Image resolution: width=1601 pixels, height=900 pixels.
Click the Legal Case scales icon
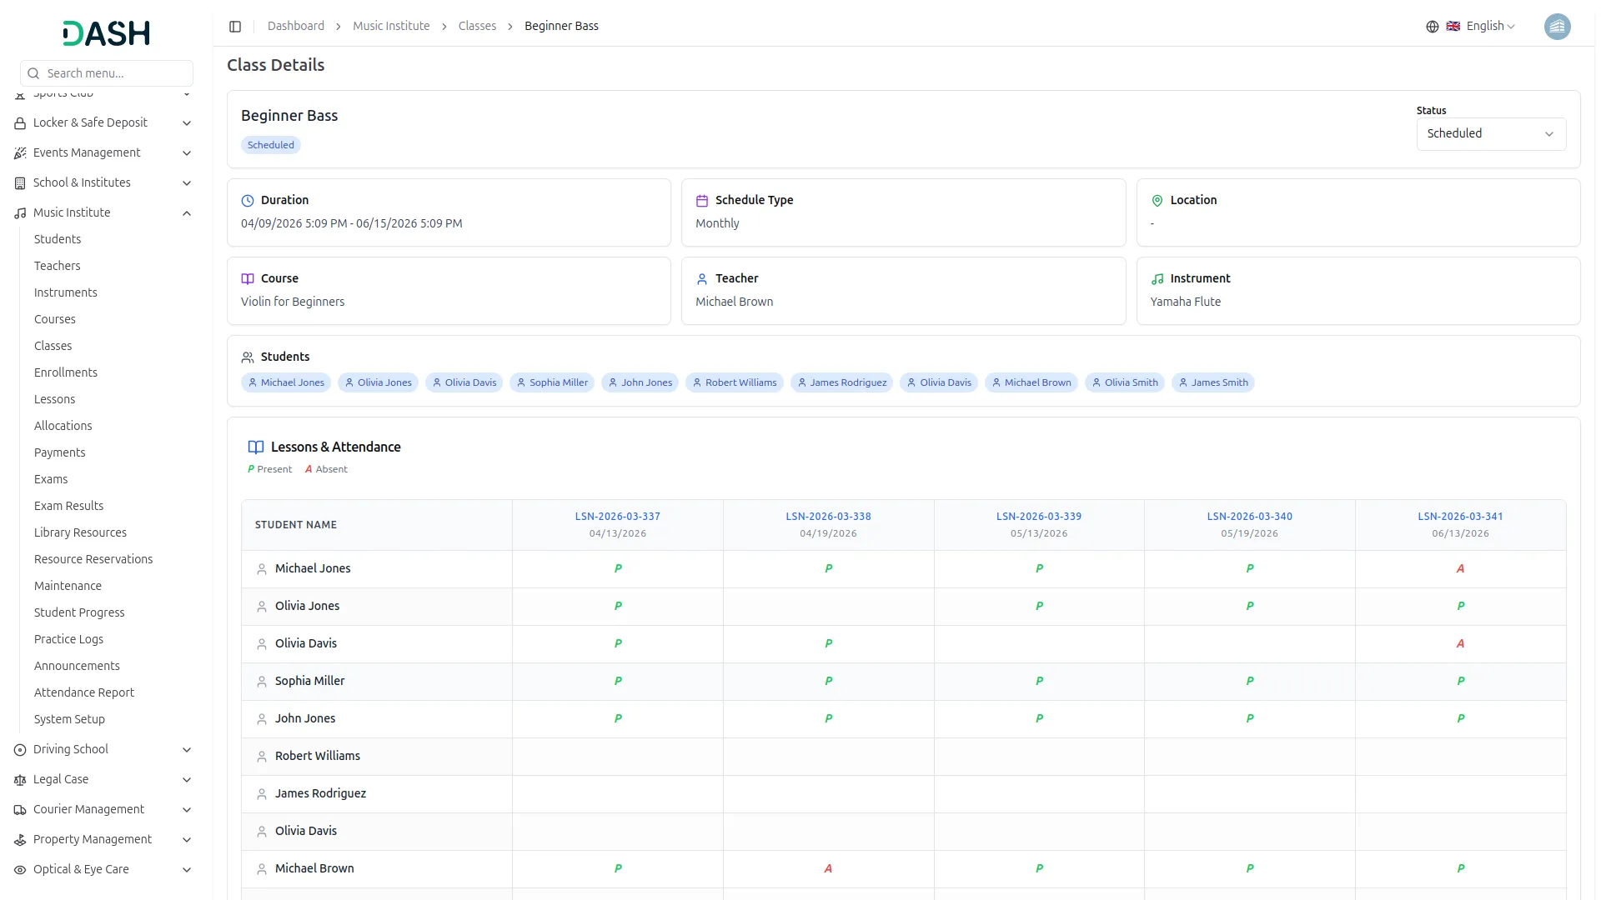pyautogui.click(x=20, y=780)
